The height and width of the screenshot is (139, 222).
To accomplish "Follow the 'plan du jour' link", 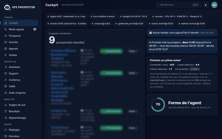I will (207, 33).
